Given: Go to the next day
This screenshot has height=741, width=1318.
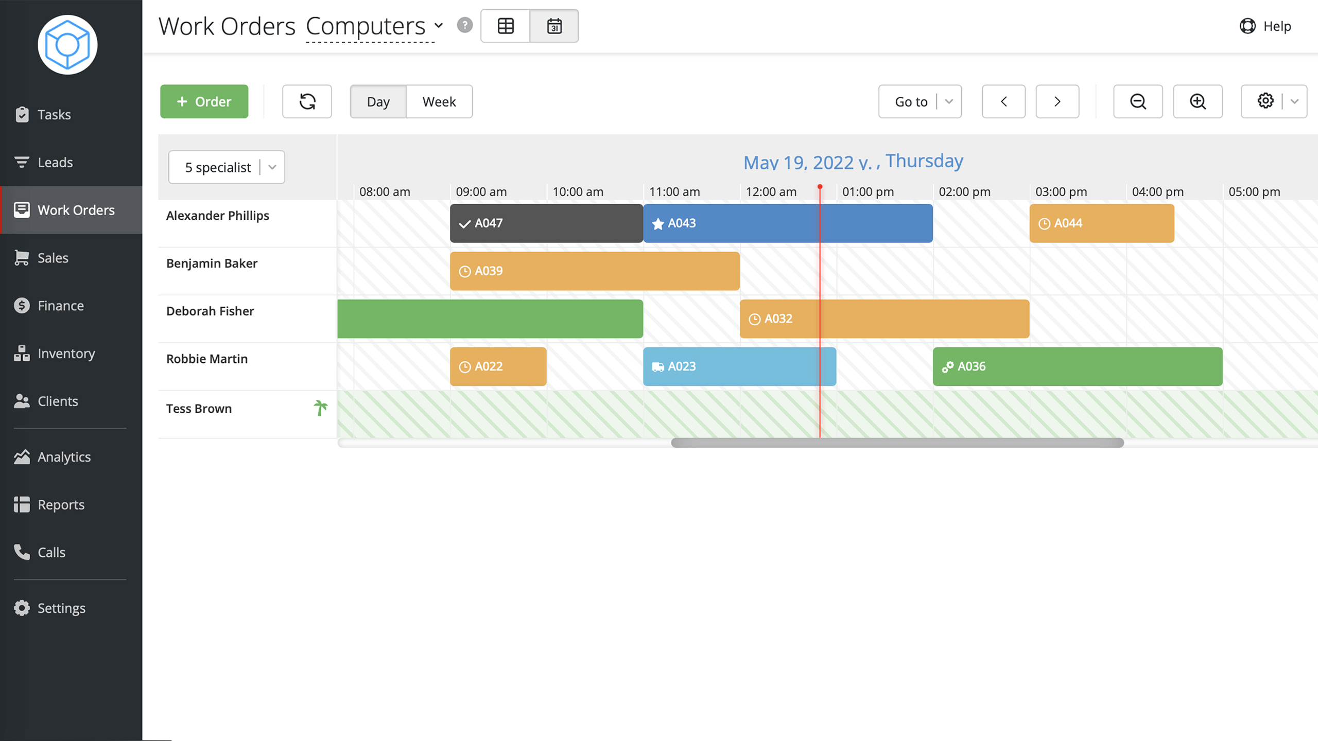Looking at the screenshot, I should (1057, 101).
